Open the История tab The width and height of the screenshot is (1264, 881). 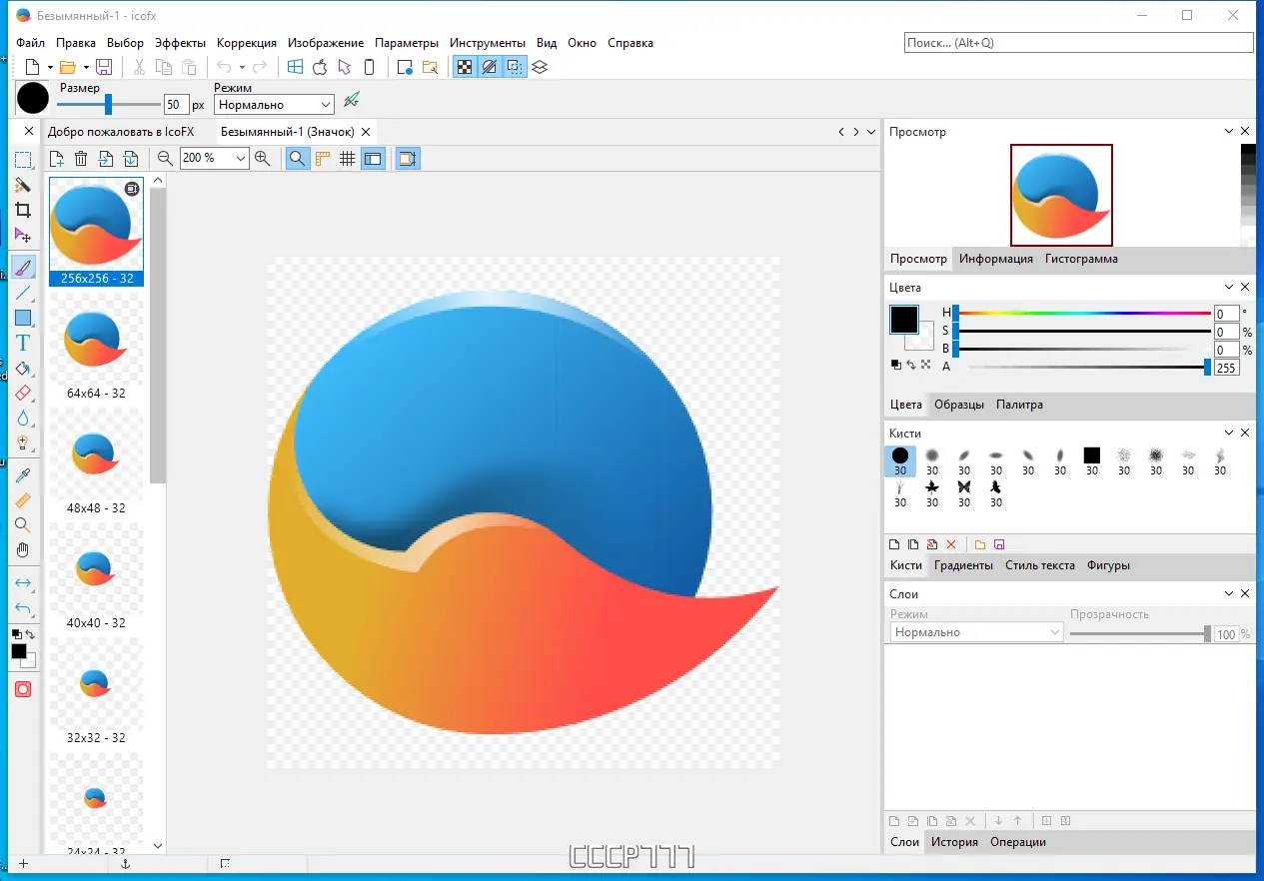point(954,842)
